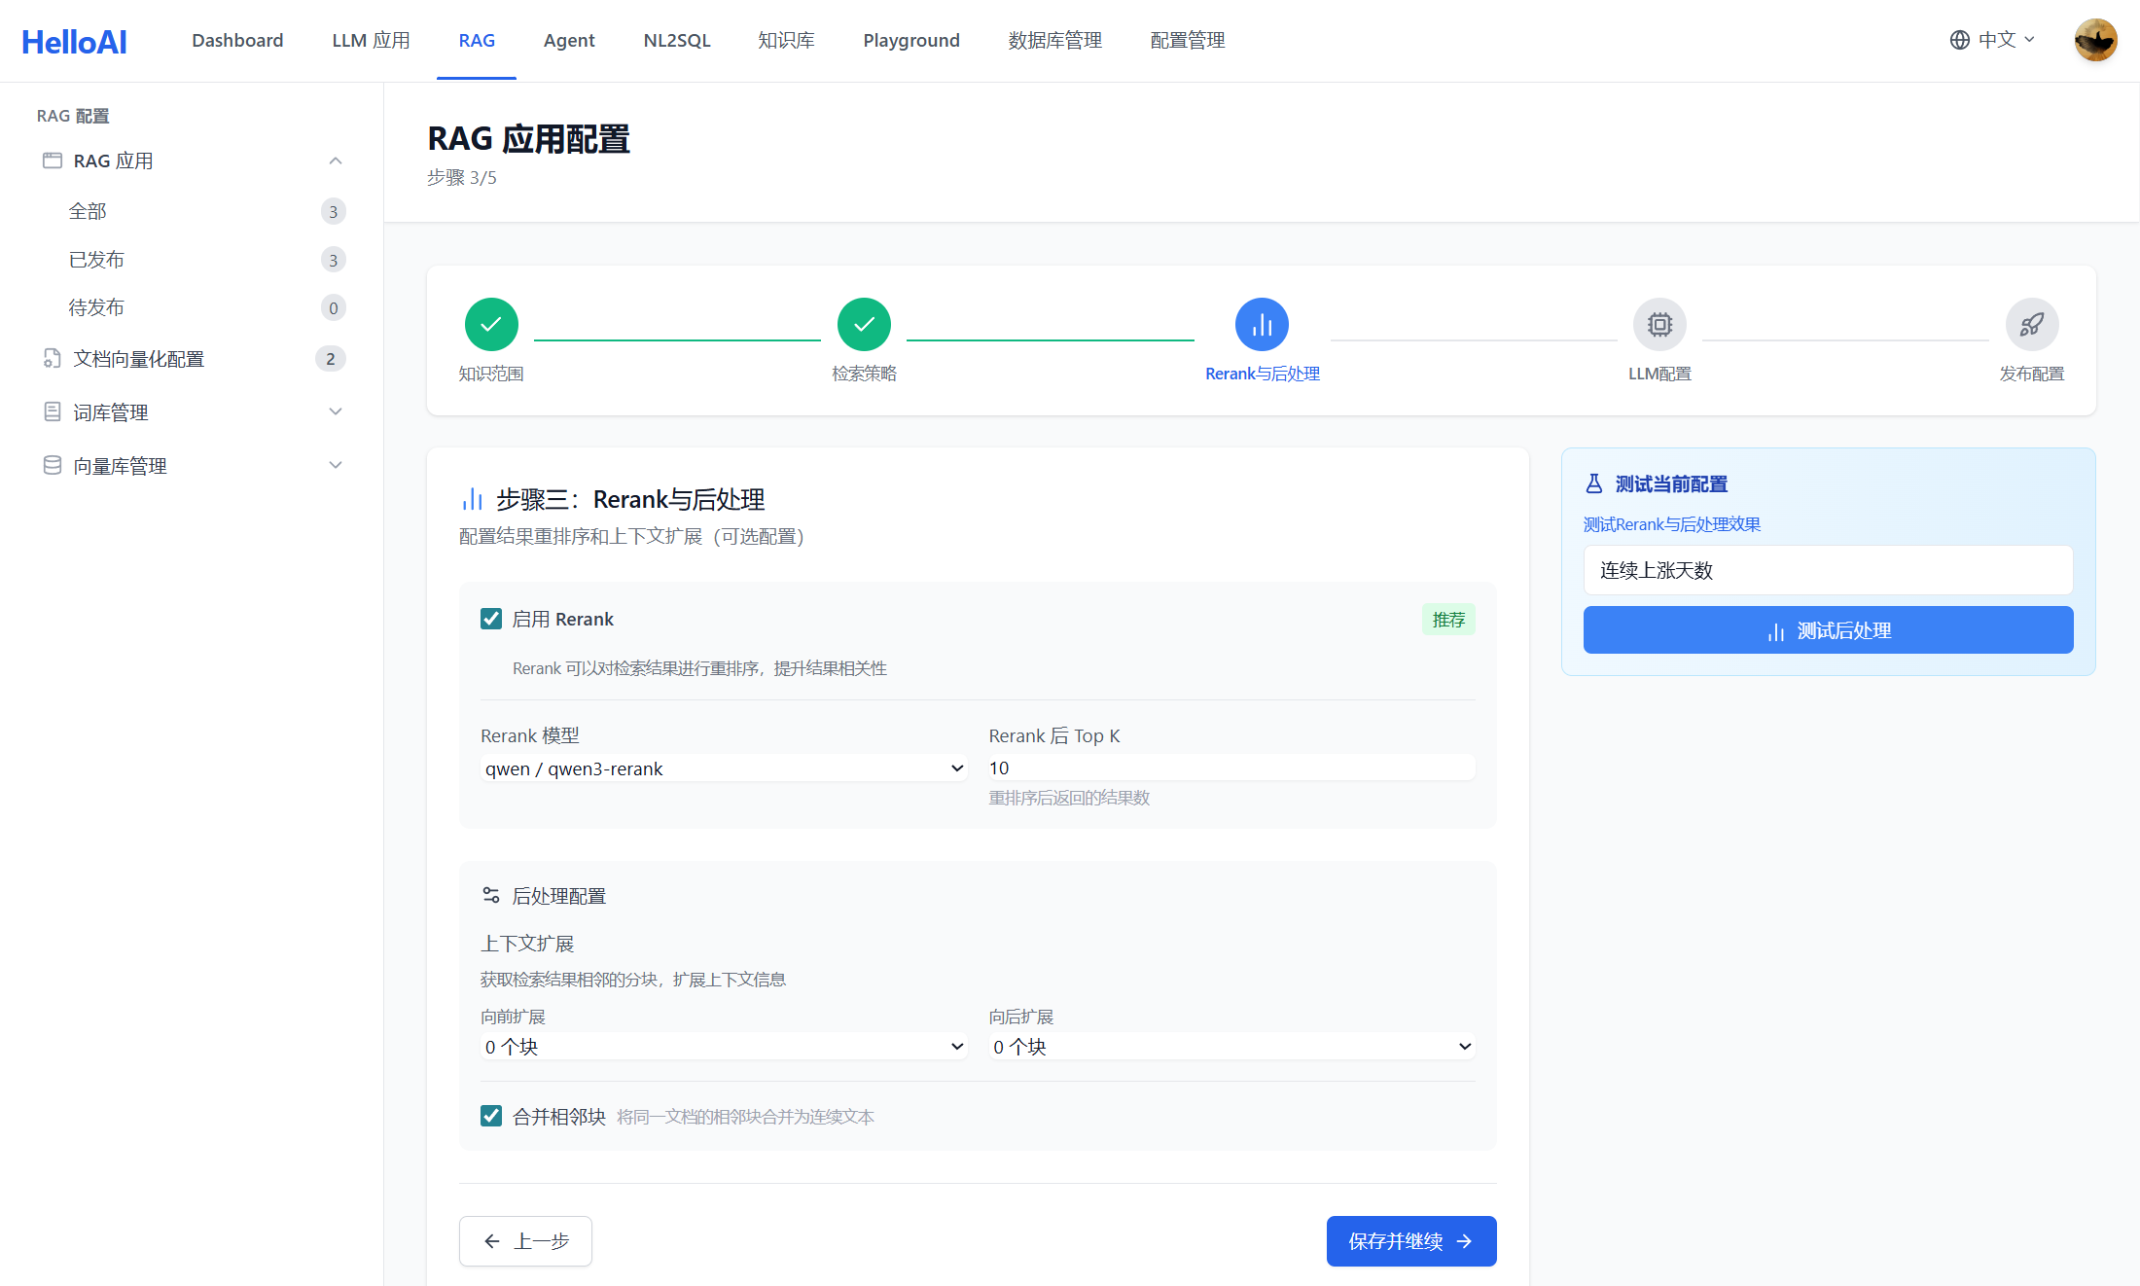Image resolution: width=2140 pixels, height=1286 pixels.
Task: Click the 知识范围 completed step checkmark icon
Action: [491, 324]
